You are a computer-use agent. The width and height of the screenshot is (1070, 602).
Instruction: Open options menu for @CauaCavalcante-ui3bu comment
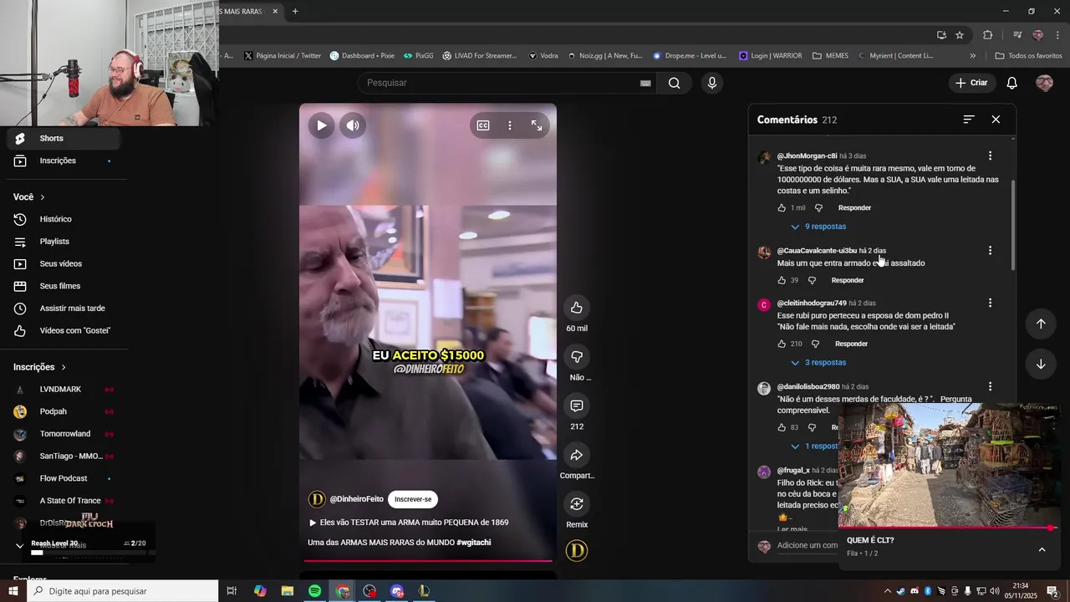[x=990, y=251]
